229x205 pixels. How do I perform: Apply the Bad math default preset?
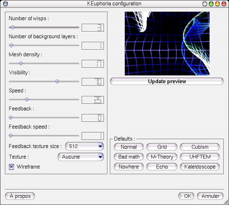[129, 157]
